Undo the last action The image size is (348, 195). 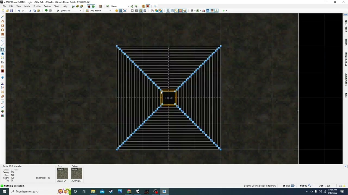(x=18, y=11)
